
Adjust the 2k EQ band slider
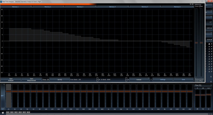coord(127,91)
